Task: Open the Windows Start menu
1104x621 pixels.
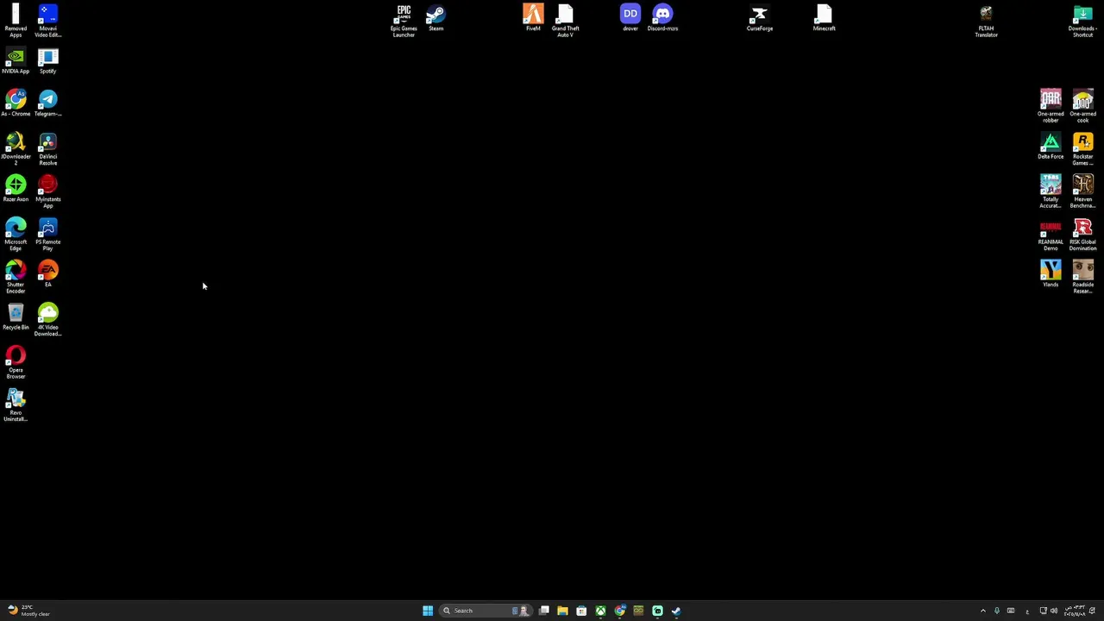Action: (428, 611)
